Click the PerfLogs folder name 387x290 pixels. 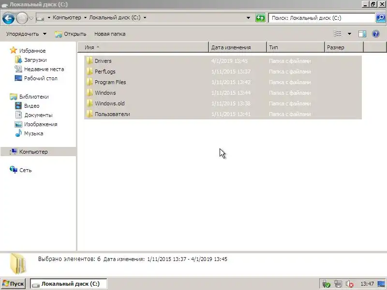(x=105, y=72)
